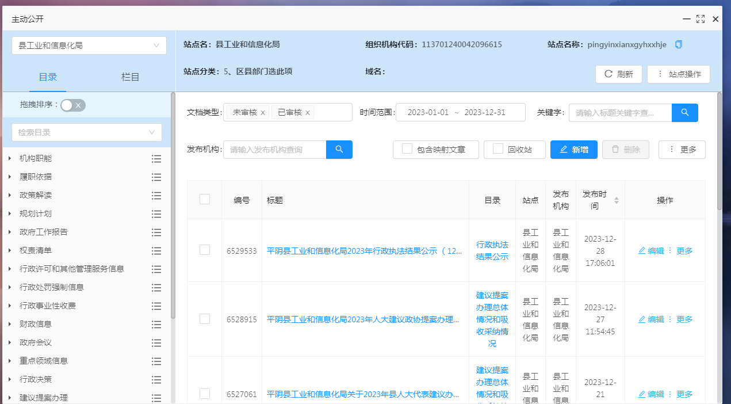The height and width of the screenshot is (404, 731).
Task: Edit the row numbered 6527061
Action: [651, 394]
